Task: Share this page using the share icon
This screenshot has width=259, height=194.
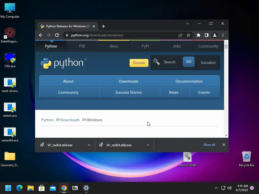Action: pyautogui.click(x=180, y=35)
